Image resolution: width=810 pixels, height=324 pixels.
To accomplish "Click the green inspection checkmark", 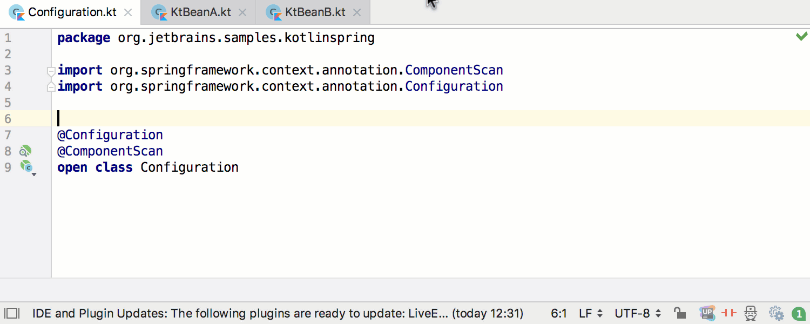I will [x=801, y=37].
